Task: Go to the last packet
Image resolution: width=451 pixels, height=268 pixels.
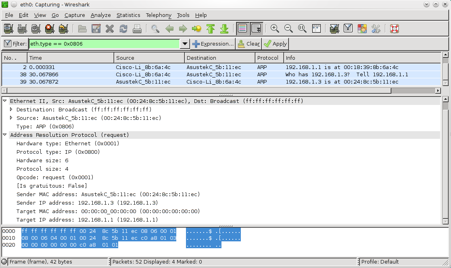Action: click(224, 29)
